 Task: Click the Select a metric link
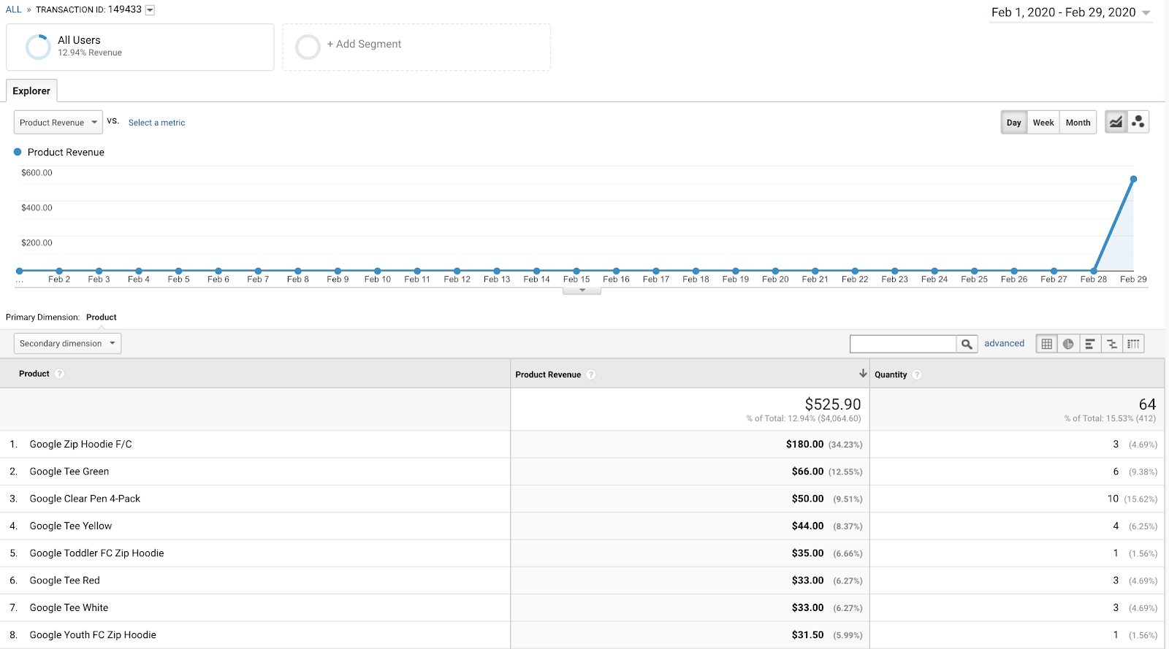(156, 123)
